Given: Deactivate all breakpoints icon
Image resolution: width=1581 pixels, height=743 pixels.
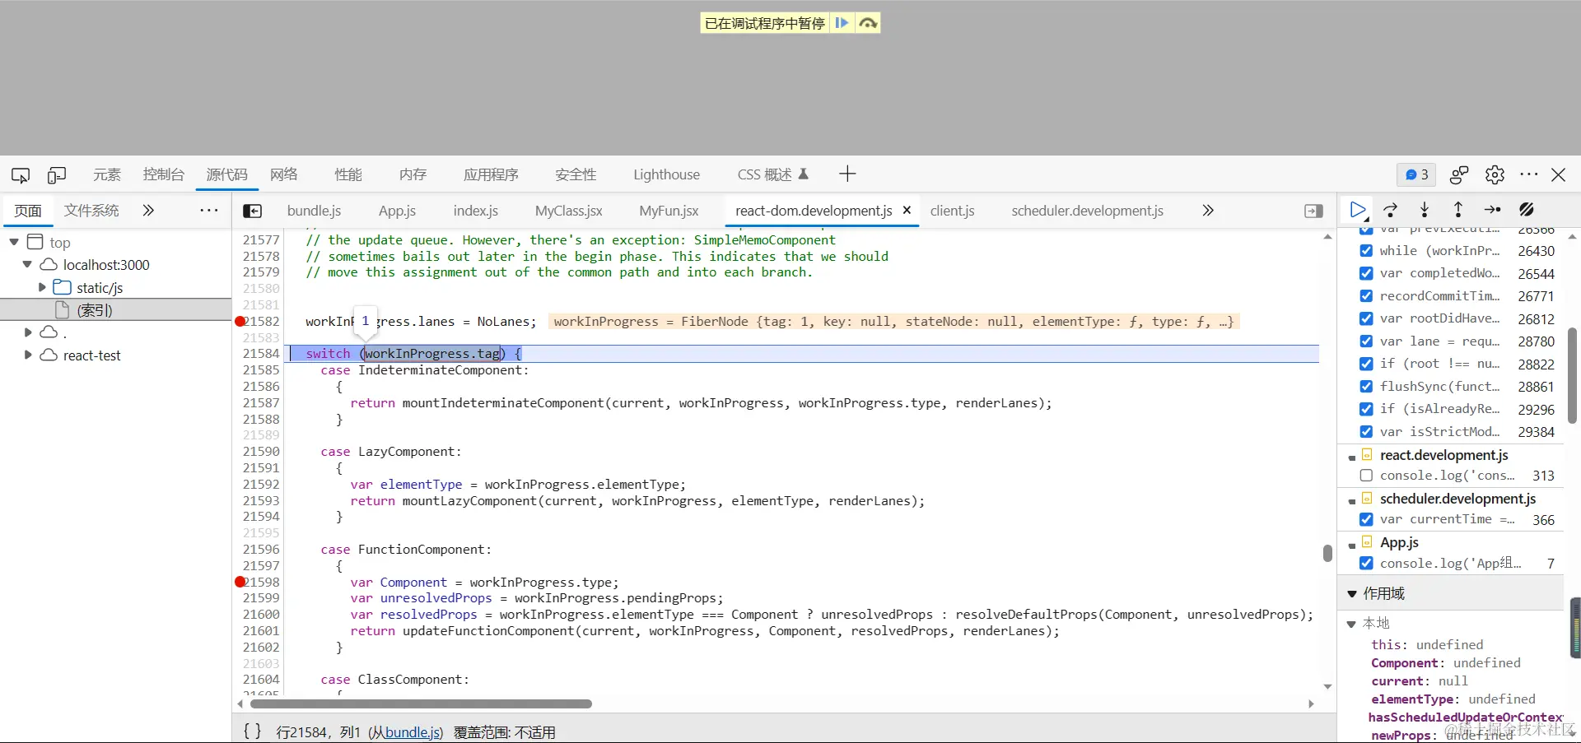Looking at the screenshot, I should (x=1527, y=210).
